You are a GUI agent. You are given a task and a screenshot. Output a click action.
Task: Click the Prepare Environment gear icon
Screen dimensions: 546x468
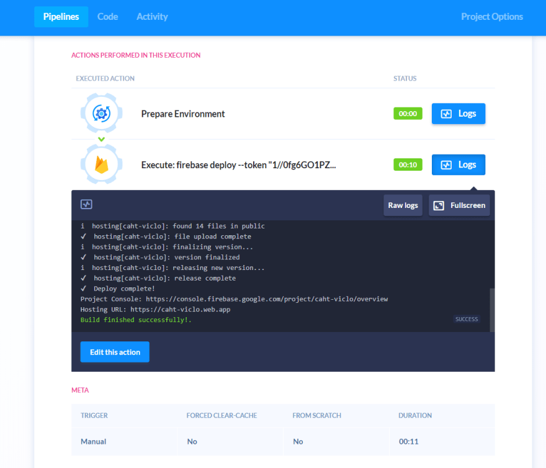click(101, 113)
